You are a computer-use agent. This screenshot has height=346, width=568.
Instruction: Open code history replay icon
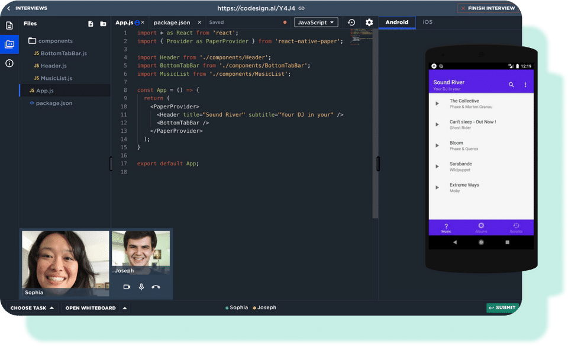pos(351,23)
